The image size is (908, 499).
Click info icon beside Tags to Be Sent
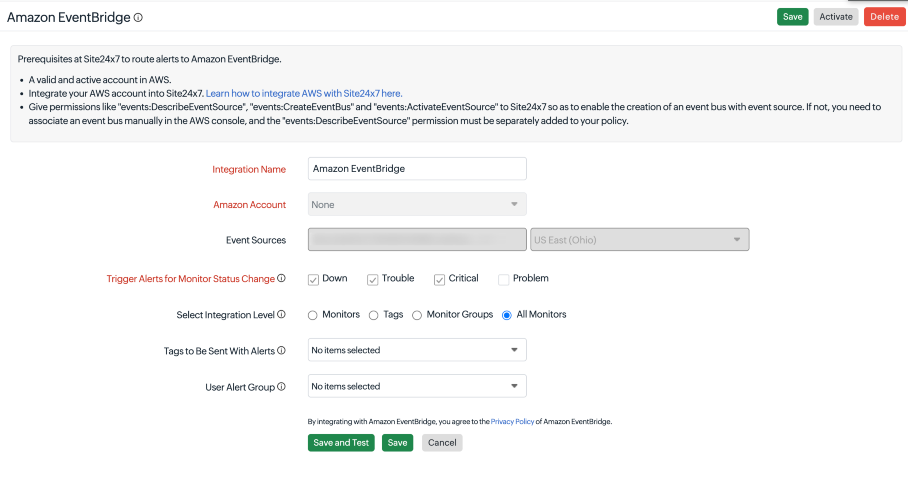(x=281, y=350)
